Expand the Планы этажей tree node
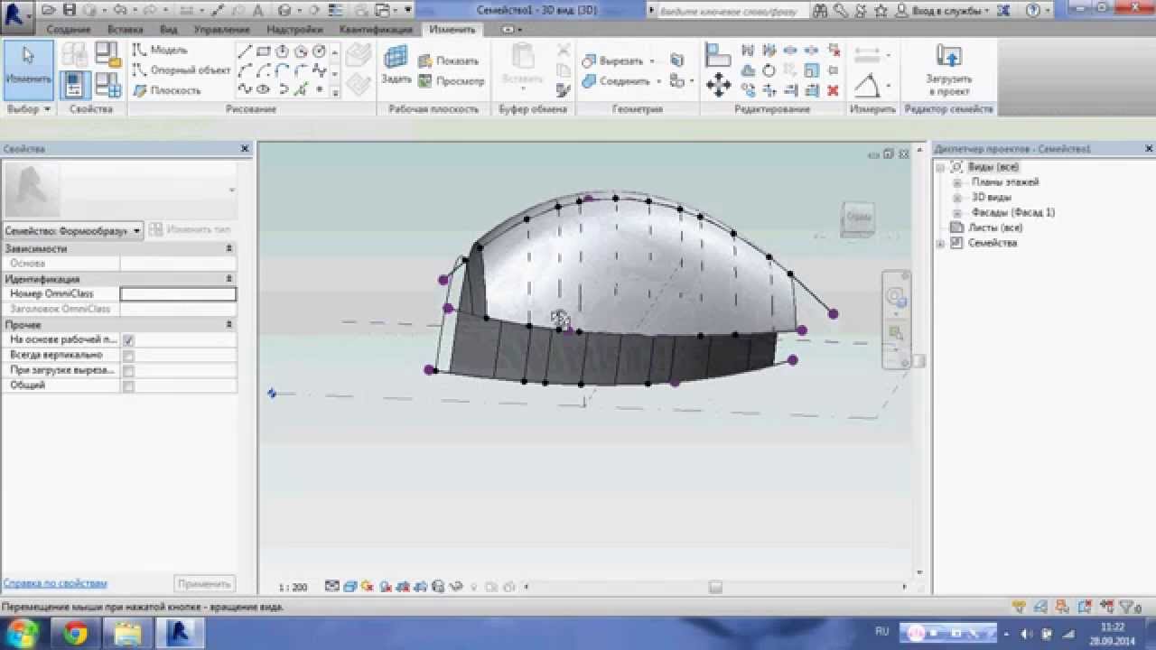The width and height of the screenshot is (1156, 650). point(957,181)
